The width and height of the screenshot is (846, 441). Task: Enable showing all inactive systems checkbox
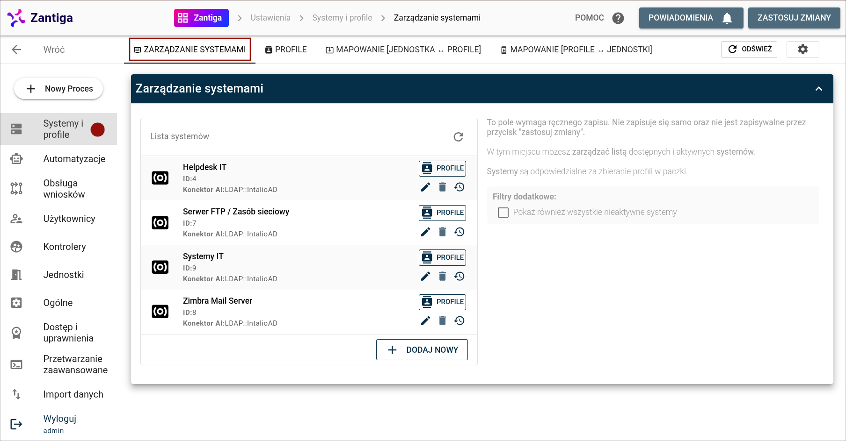point(503,213)
